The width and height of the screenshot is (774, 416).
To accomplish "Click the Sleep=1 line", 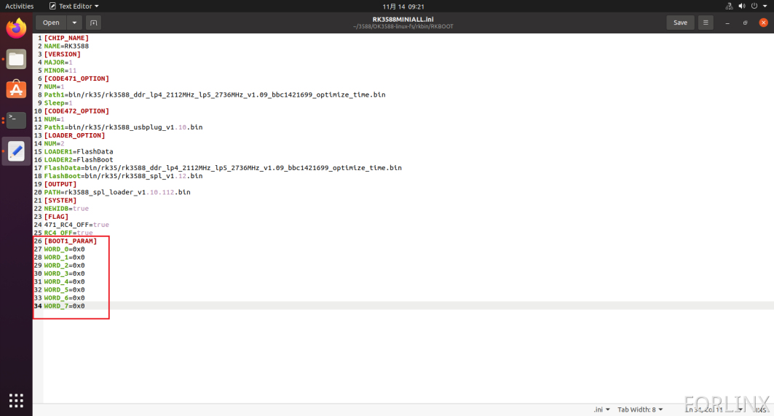I will click(x=58, y=103).
